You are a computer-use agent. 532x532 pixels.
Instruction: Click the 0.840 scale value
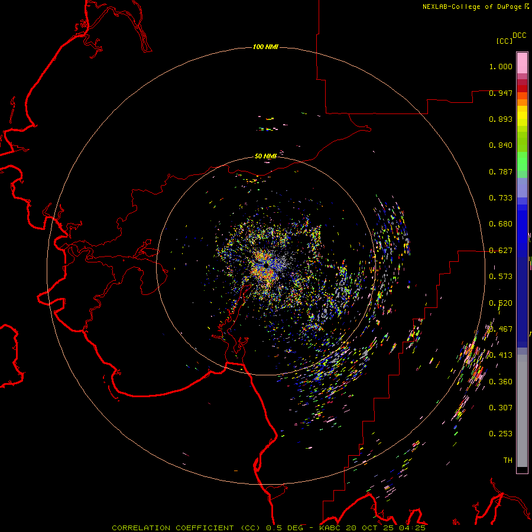(501, 145)
